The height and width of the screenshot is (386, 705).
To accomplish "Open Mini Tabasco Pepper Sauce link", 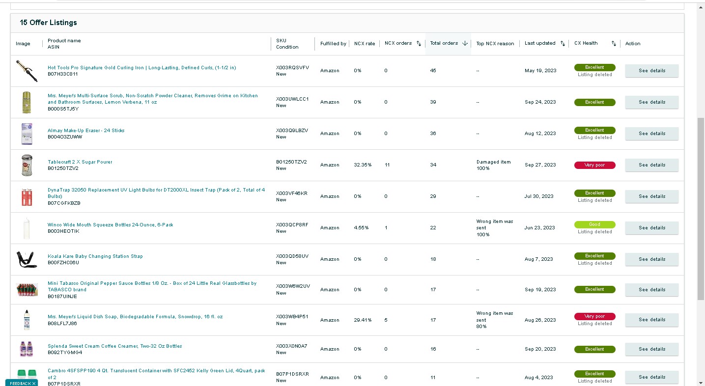I will tap(152, 286).
